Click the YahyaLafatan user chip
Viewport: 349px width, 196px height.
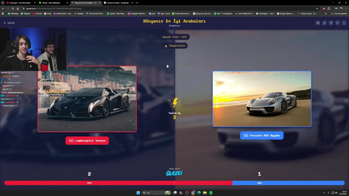[174, 46]
